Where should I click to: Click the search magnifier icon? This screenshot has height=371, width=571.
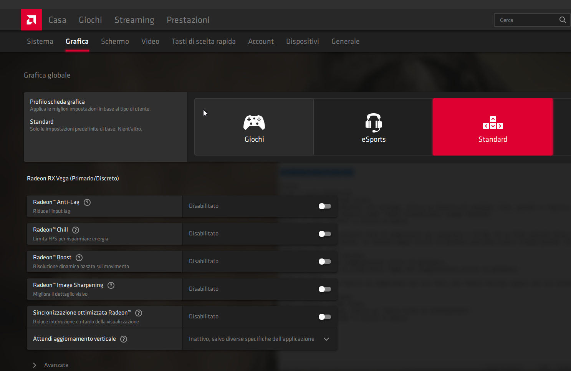[x=563, y=20]
